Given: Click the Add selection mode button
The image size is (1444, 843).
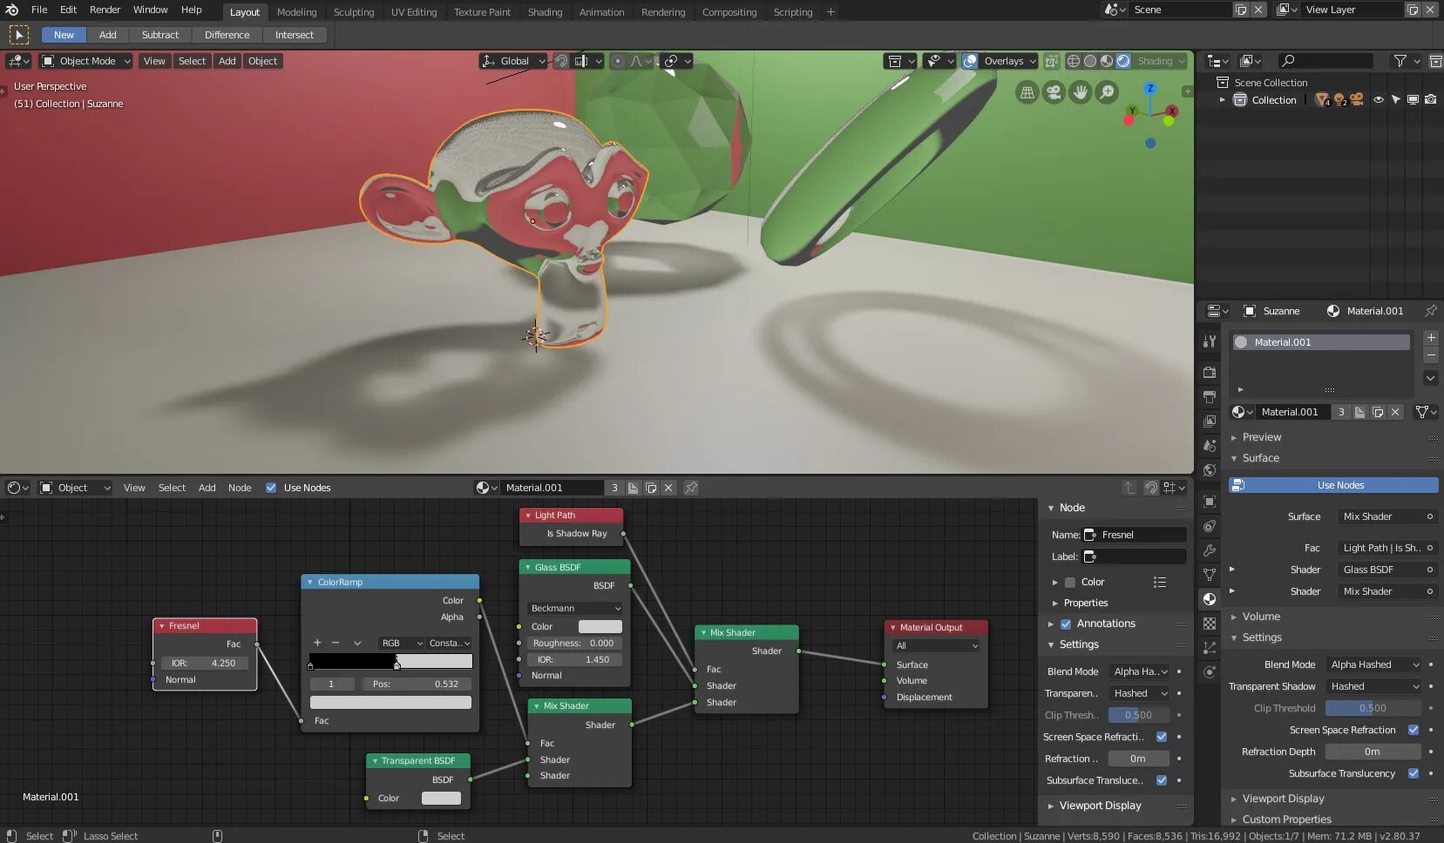Looking at the screenshot, I should point(108,35).
